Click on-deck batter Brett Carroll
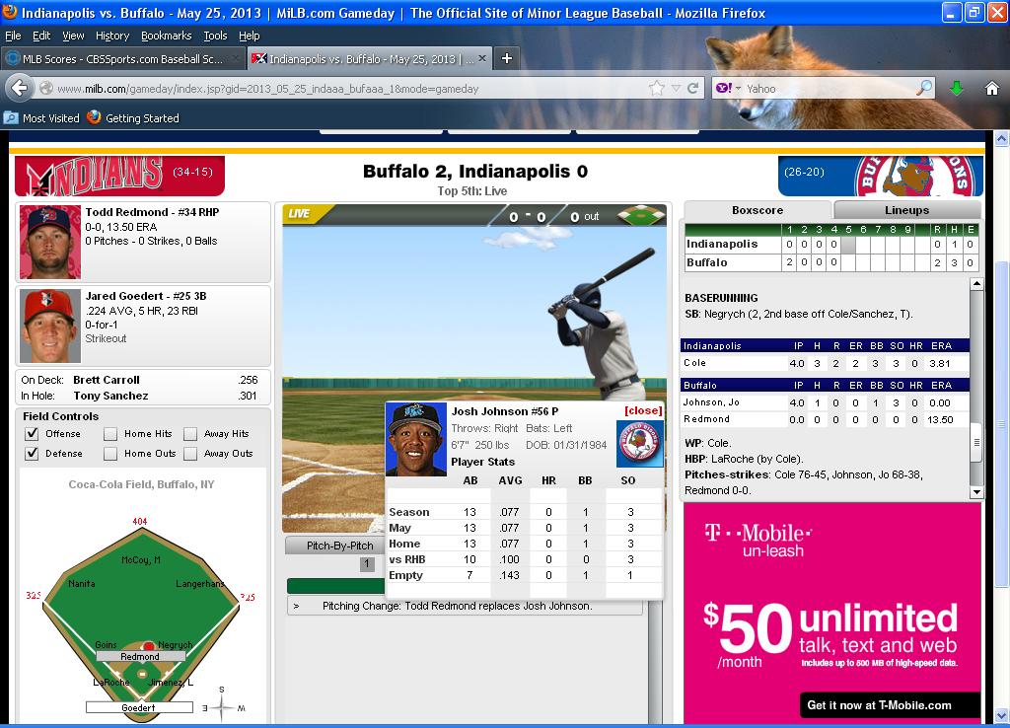The image size is (1010, 728). (x=107, y=380)
